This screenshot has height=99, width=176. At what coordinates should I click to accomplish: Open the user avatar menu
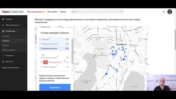click(x=170, y=12)
